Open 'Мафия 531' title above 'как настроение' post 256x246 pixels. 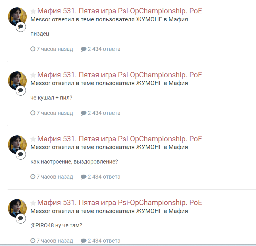click(x=120, y=139)
